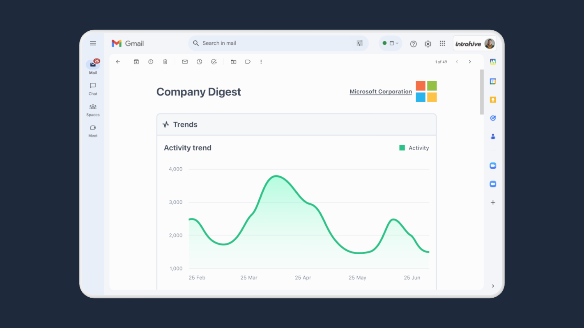Archive this email with the archive icon

[136, 62]
